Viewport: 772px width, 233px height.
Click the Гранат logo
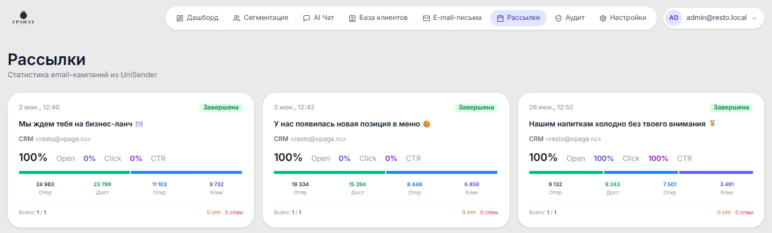(x=23, y=18)
